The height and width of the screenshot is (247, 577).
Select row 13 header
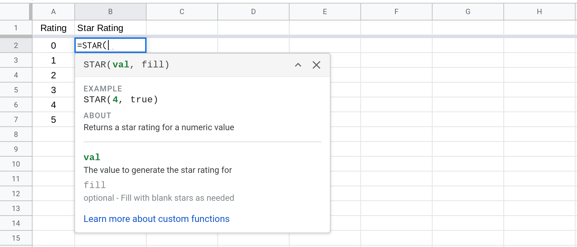pyautogui.click(x=16, y=209)
